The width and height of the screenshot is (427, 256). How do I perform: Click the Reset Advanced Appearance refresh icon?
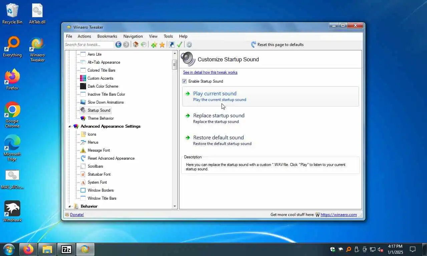click(x=83, y=158)
